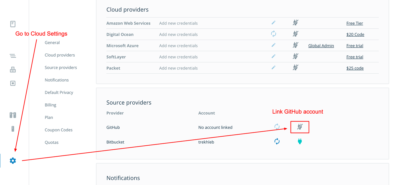This screenshot has width=395, height=185.
Task: Open the General settings section
Action: point(52,43)
